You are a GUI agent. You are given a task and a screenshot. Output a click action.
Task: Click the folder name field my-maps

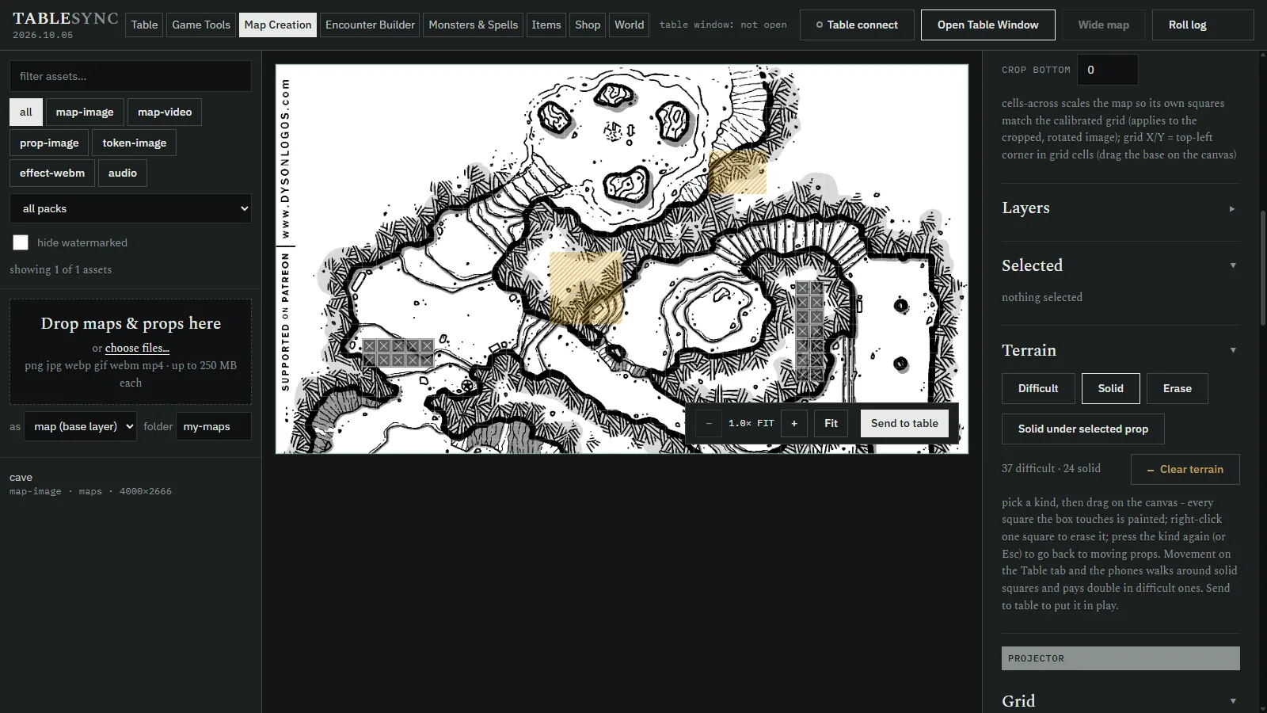[213, 426]
